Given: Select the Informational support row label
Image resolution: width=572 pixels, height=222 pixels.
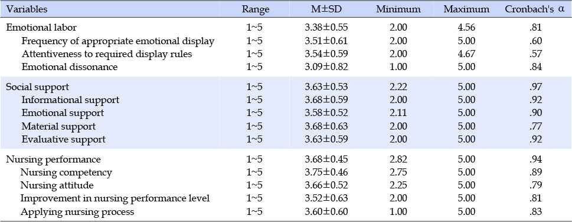Looking at the screenshot, I should point(70,100).
